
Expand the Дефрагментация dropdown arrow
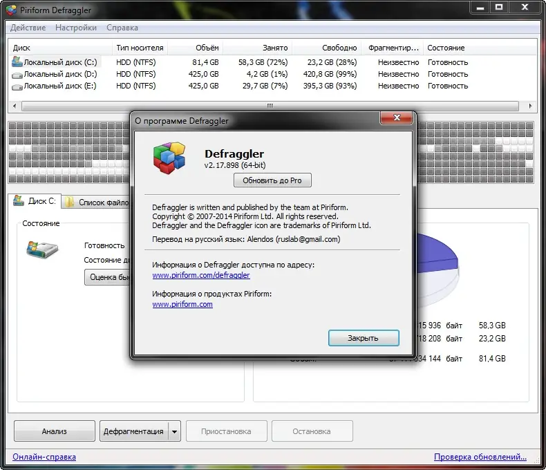(x=174, y=431)
